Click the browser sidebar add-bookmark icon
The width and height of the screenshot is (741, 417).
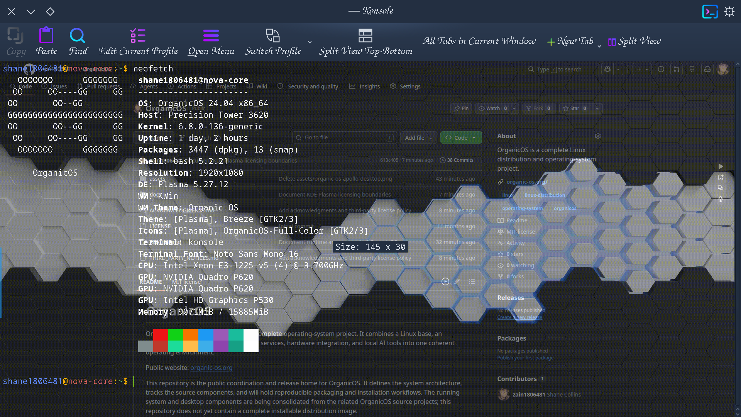click(721, 177)
